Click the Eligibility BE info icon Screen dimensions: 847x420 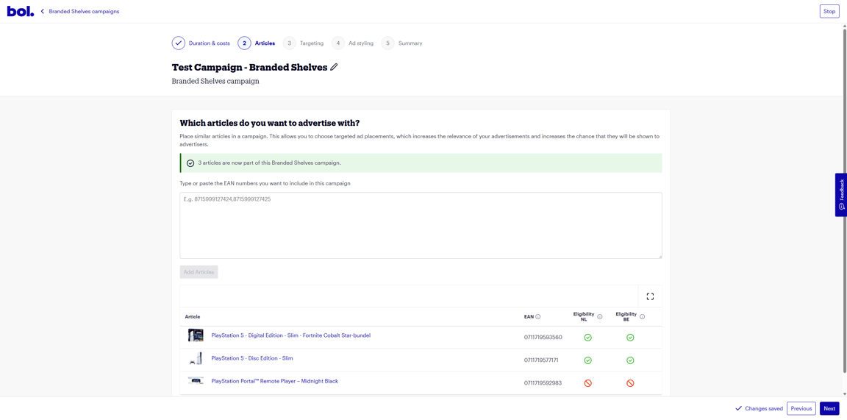click(643, 317)
